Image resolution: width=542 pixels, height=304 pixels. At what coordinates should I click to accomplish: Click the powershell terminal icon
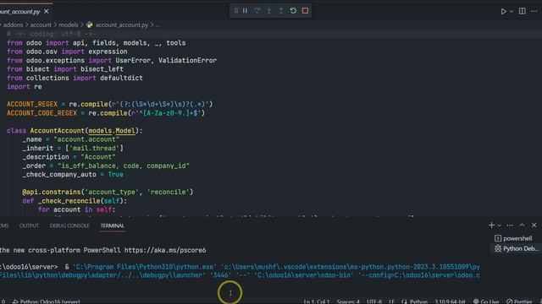click(498, 238)
